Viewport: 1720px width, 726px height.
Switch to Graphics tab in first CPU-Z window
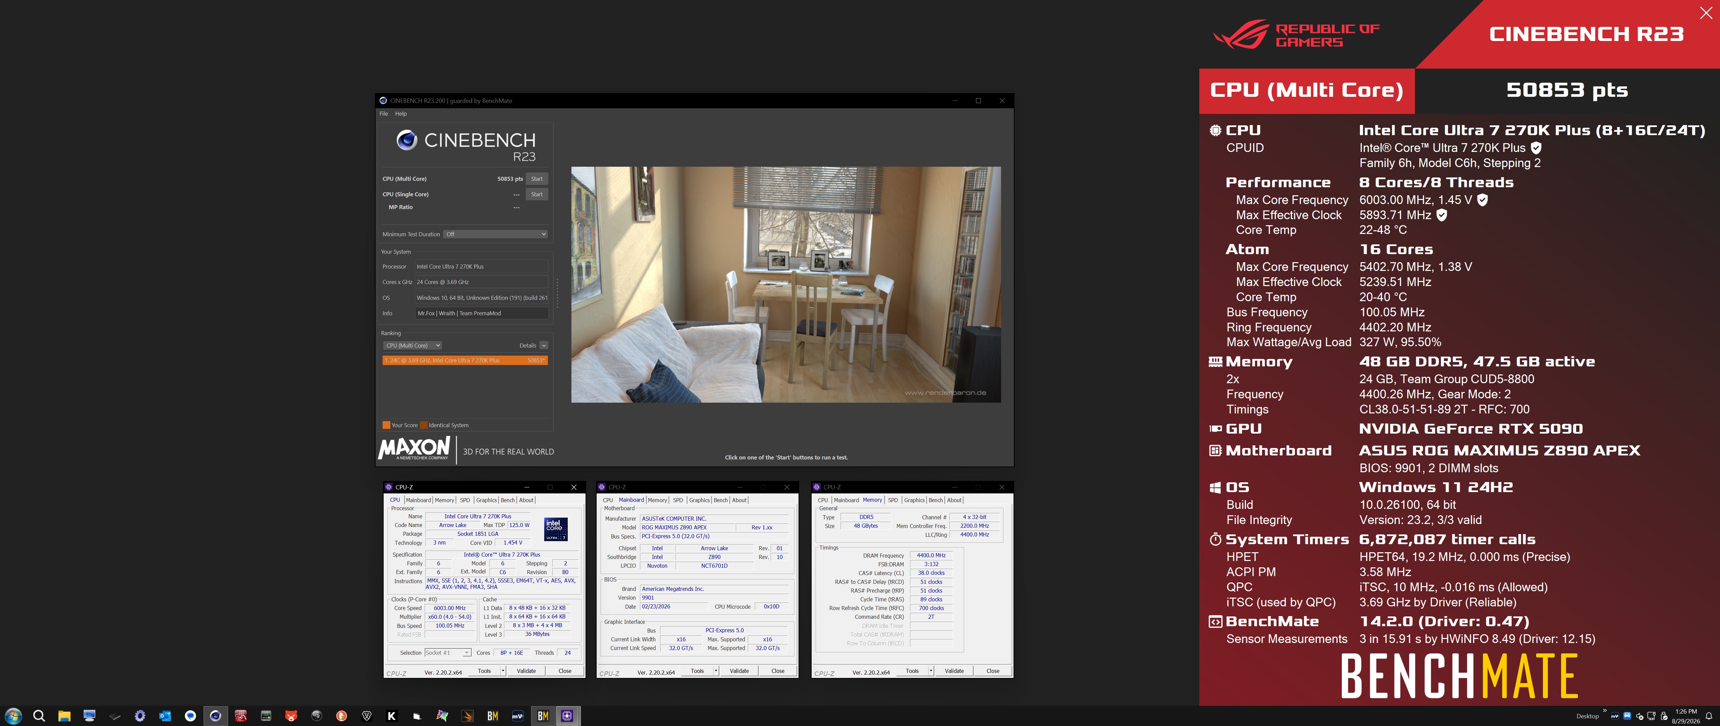pyautogui.click(x=486, y=500)
